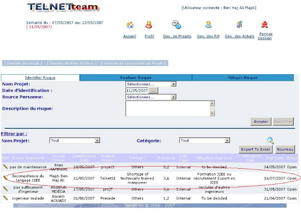This screenshot has height=215, width=301.
Task: Expand the Nom Projet dropdown in form
Action: click(174, 84)
